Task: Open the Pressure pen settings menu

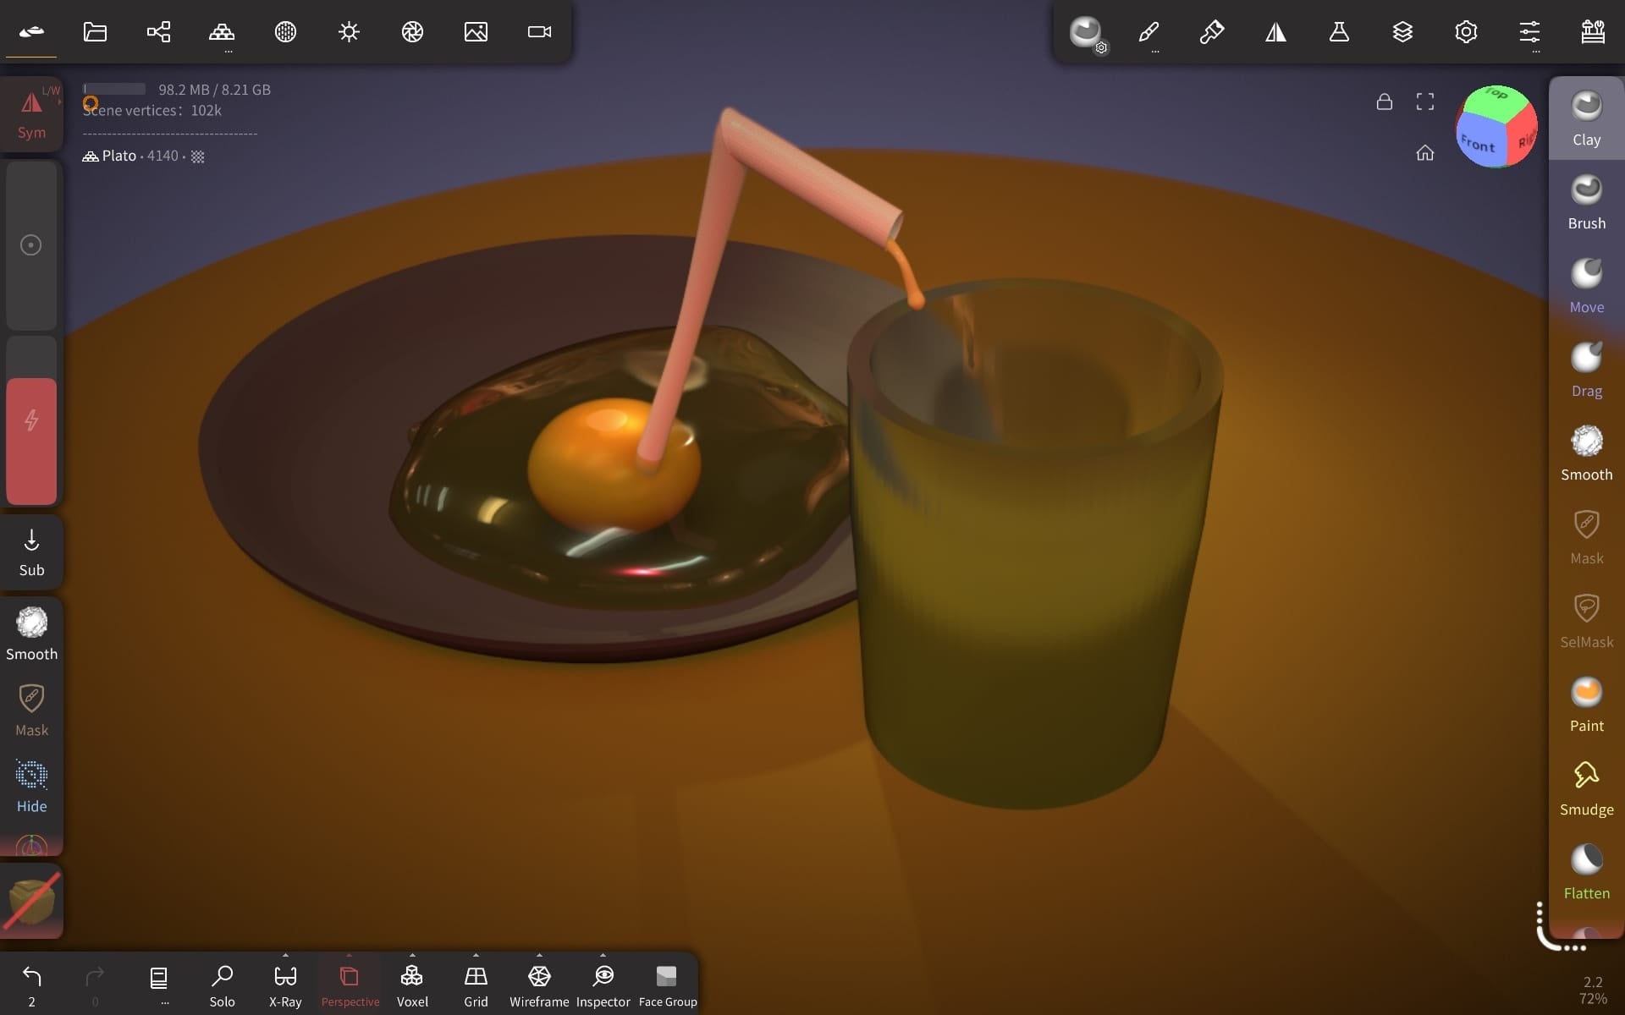Action: (1212, 32)
